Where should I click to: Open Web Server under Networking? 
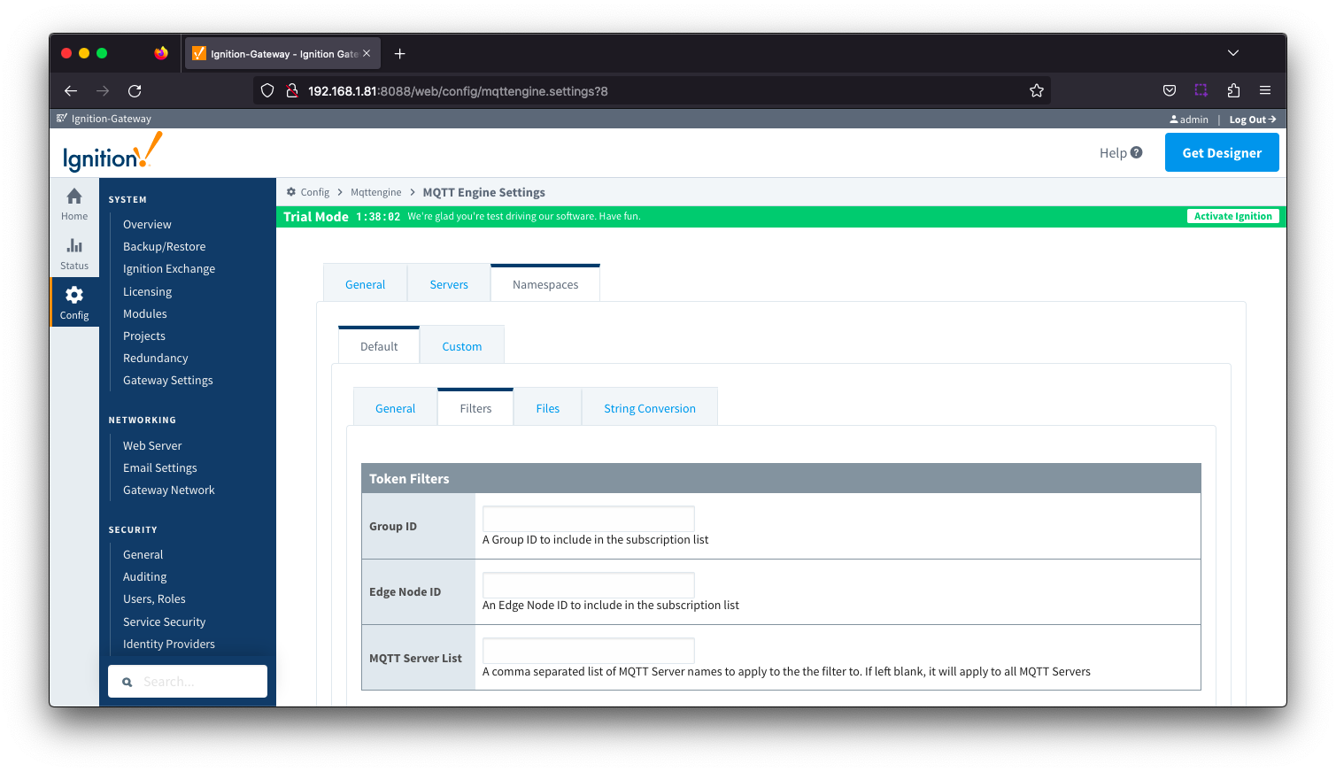click(152, 445)
